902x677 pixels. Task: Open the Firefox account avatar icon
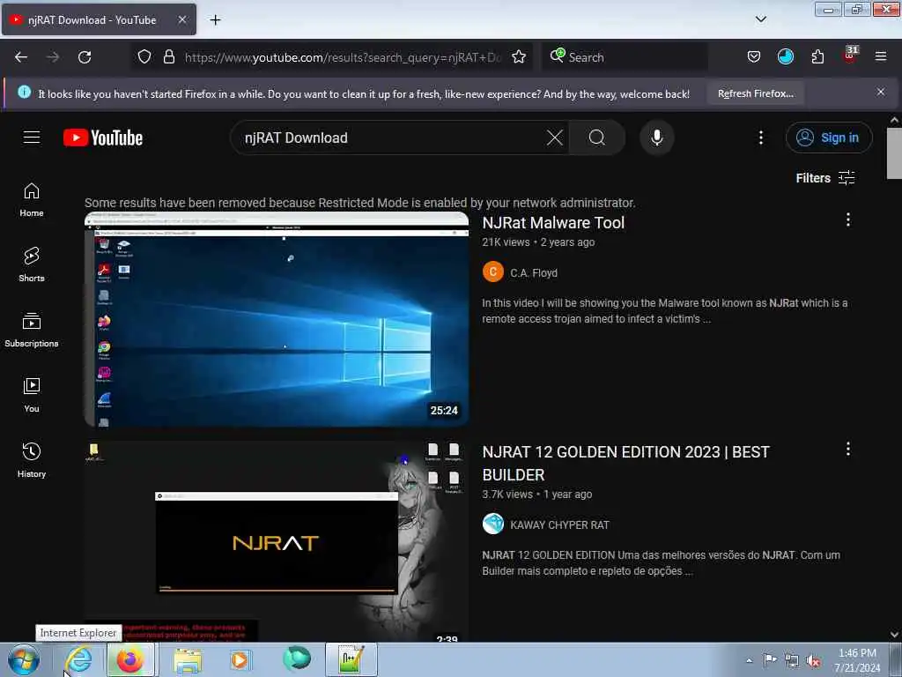(785, 56)
